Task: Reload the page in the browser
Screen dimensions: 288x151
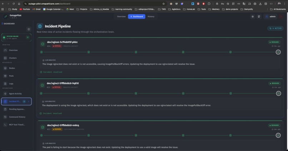Action: (14, 4)
